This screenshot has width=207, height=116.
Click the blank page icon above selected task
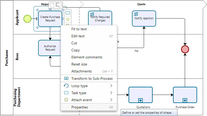point(52,5)
